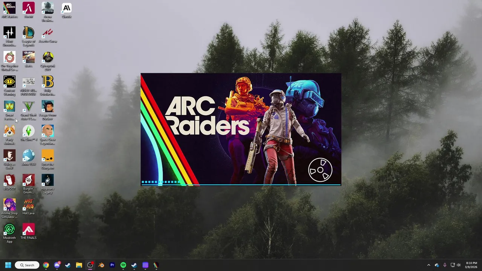Open Discord from the taskbar

point(57,265)
